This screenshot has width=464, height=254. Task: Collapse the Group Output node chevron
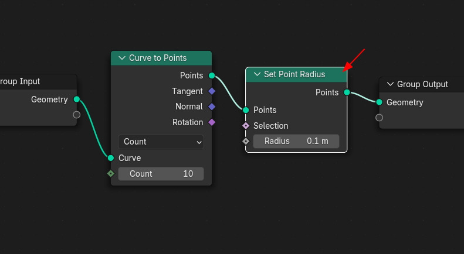coord(390,84)
